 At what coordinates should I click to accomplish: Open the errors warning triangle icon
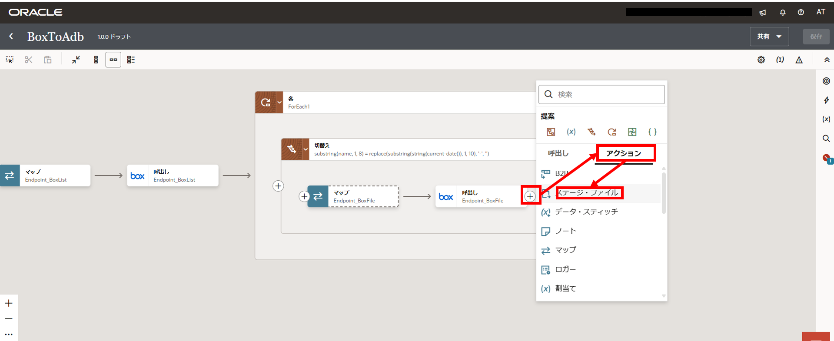(799, 60)
